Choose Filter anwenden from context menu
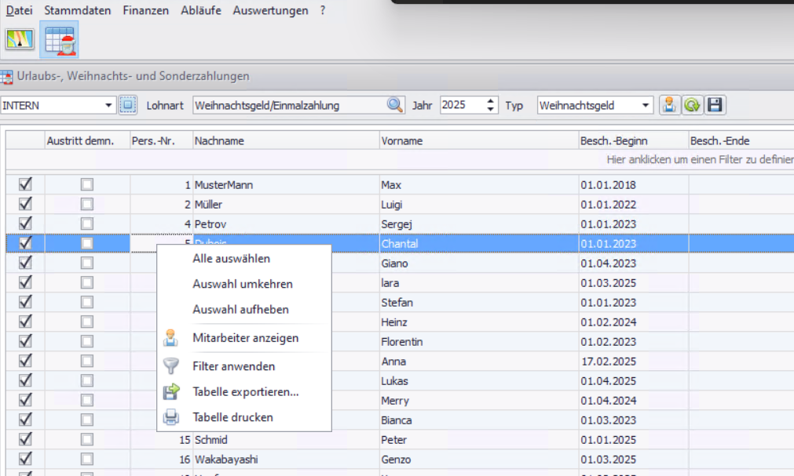This screenshot has width=794, height=476. coord(244,366)
